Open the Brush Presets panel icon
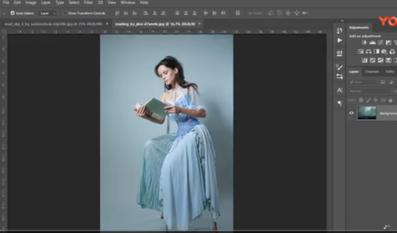The height and width of the screenshot is (233, 397). 339,77
